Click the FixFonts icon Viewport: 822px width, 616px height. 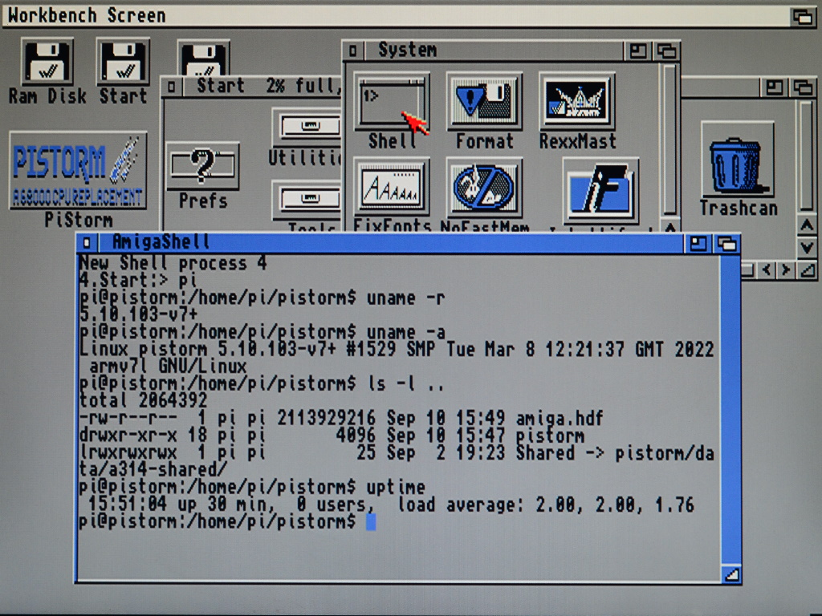coord(392,188)
